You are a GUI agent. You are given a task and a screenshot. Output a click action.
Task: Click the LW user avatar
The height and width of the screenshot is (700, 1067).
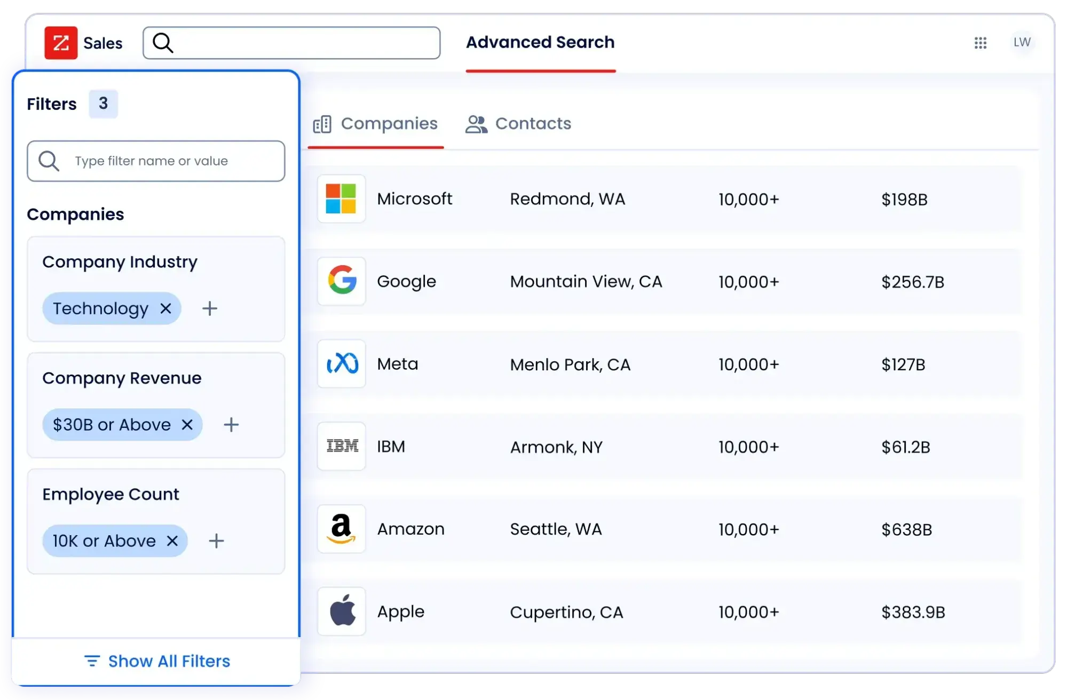click(1022, 43)
